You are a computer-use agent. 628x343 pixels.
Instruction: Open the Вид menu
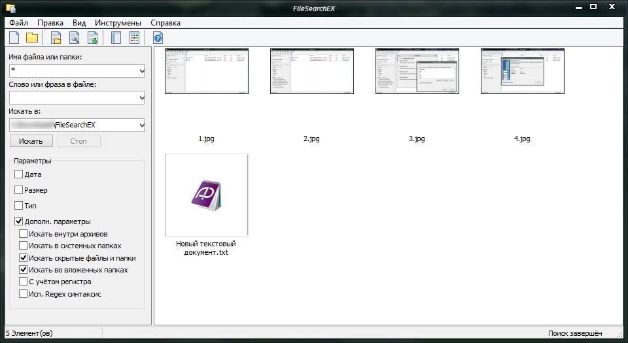tap(79, 23)
